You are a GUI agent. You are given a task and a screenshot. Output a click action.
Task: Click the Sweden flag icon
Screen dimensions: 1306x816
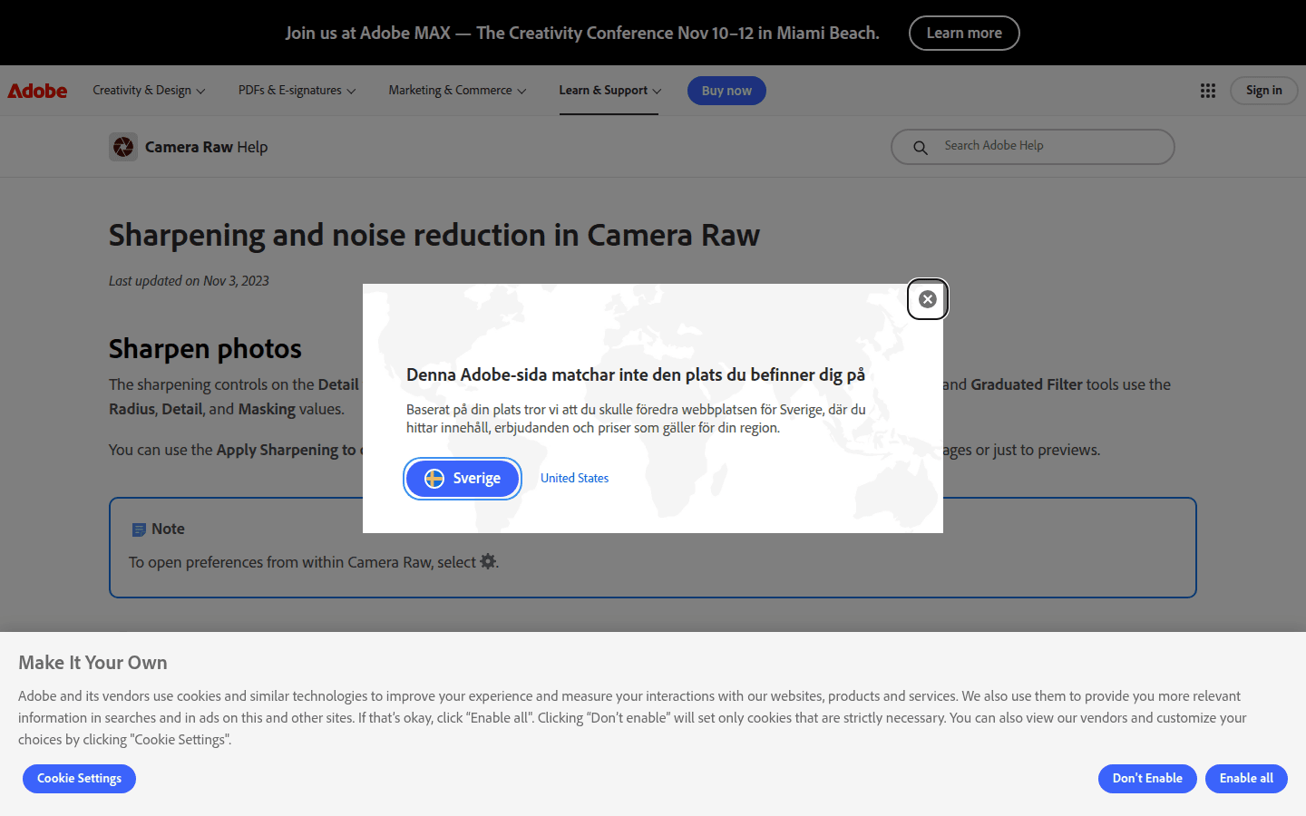click(434, 479)
